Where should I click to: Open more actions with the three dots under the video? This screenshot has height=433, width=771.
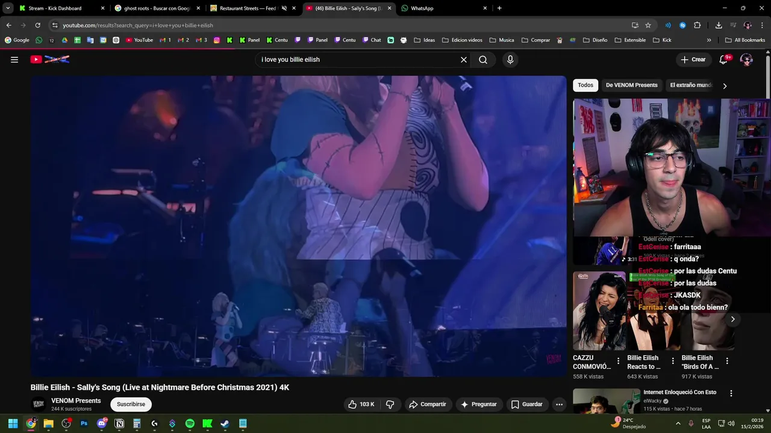559,404
